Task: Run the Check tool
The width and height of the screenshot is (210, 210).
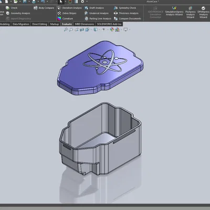Action: click(12, 8)
